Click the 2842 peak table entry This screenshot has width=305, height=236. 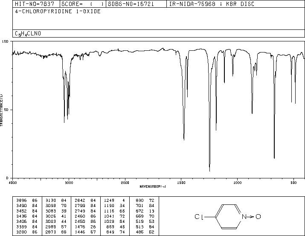point(85,201)
